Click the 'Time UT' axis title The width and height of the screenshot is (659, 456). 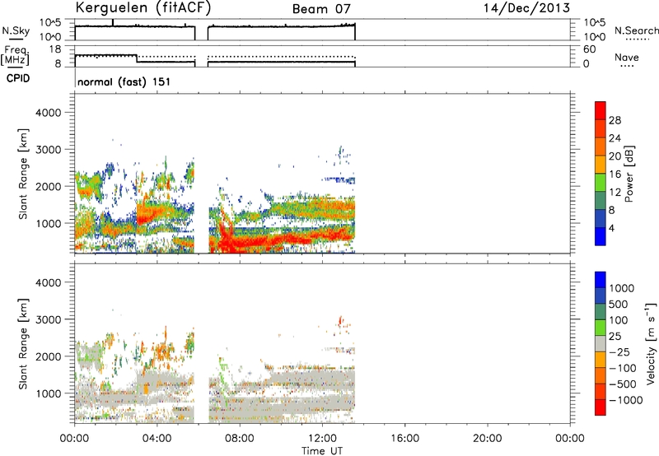coord(322,450)
